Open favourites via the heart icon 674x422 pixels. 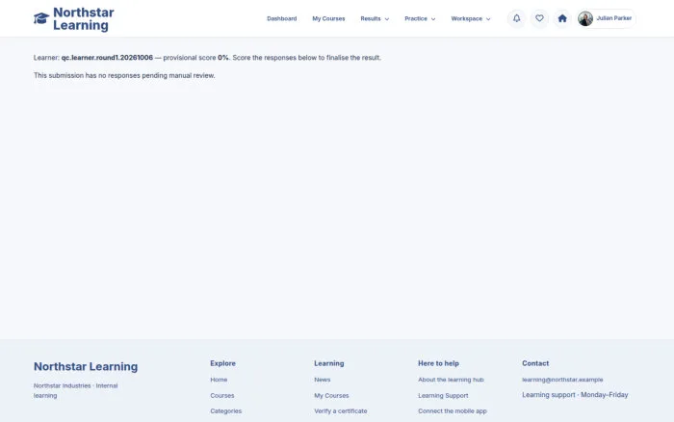(539, 18)
